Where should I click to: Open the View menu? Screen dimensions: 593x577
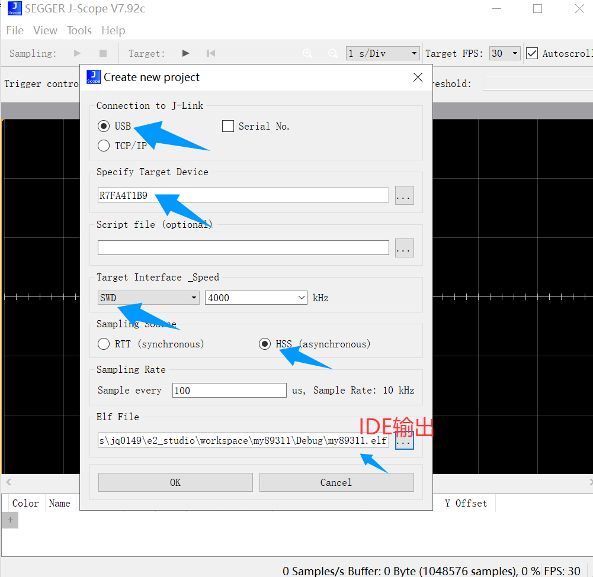[x=45, y=30]
